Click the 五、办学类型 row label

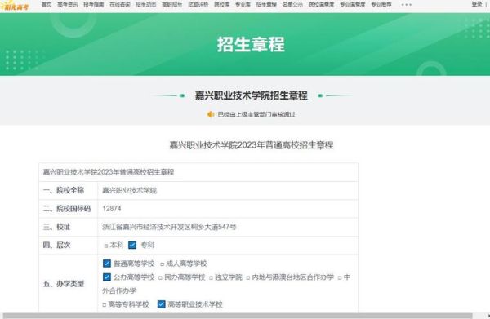pyautogui.click(x=64, y=284)
